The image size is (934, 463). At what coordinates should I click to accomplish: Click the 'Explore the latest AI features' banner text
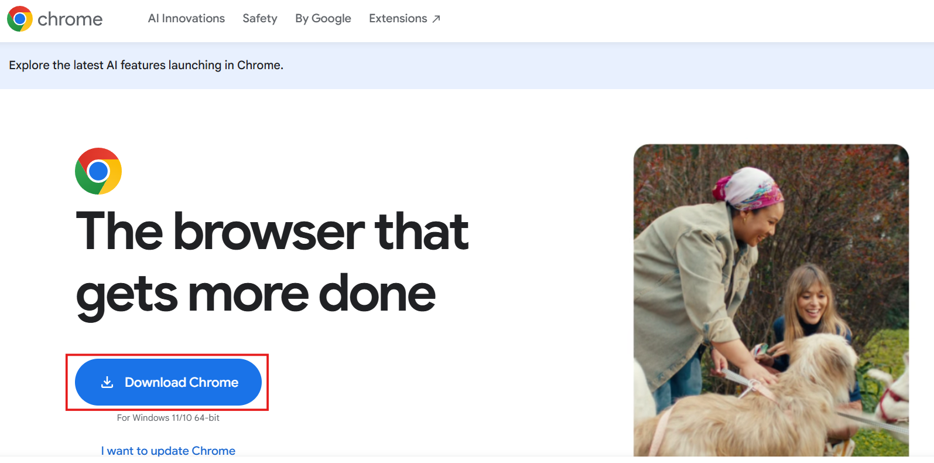tap(146, 65)
